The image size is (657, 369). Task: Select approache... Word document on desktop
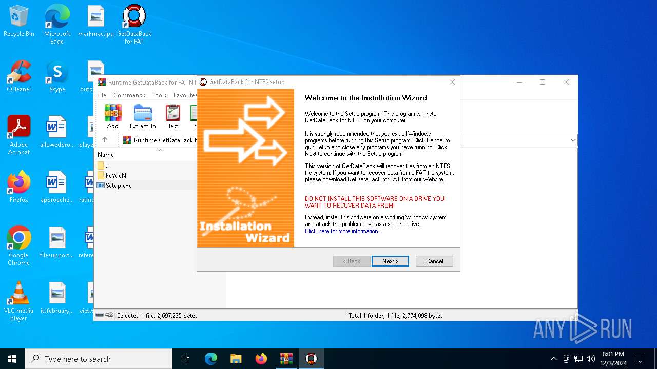point(57,187)
